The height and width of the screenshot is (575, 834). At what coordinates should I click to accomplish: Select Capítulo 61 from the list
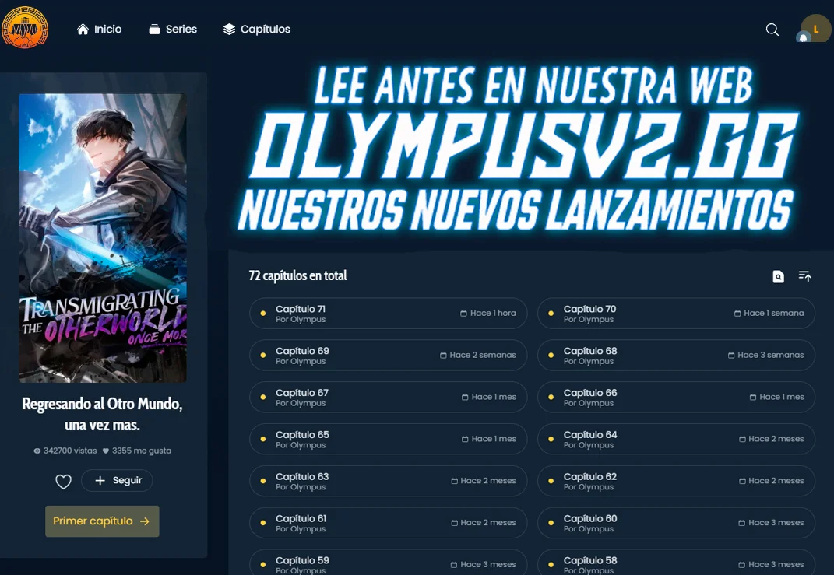tap(389, 524)
